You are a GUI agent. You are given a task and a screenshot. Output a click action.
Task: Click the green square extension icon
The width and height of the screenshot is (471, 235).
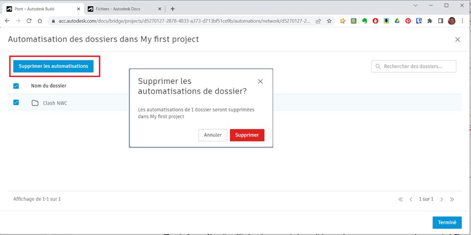pos(354,21)
